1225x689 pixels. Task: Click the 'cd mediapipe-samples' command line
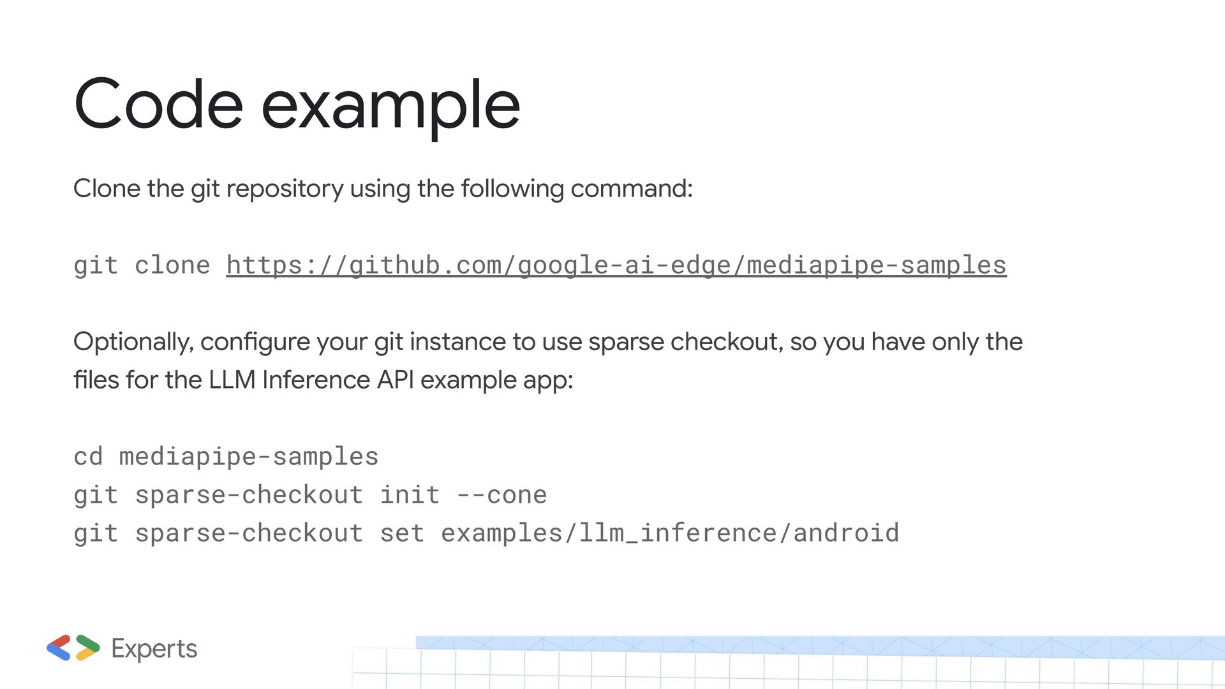226,457
